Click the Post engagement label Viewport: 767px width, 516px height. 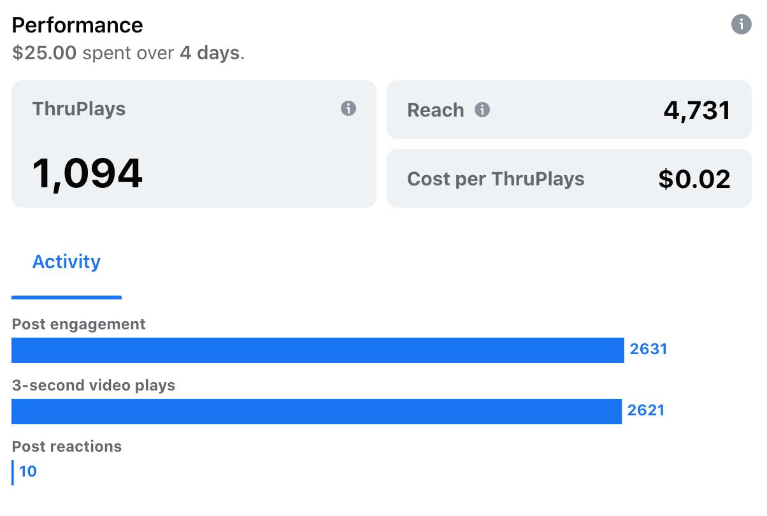pos(79,324)
